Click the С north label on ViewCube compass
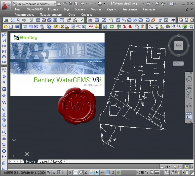195x176 pixels. (178, 36)
